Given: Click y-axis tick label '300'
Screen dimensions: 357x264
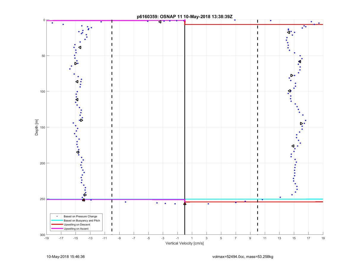Looking at the screenshot, I should point(42,235).
